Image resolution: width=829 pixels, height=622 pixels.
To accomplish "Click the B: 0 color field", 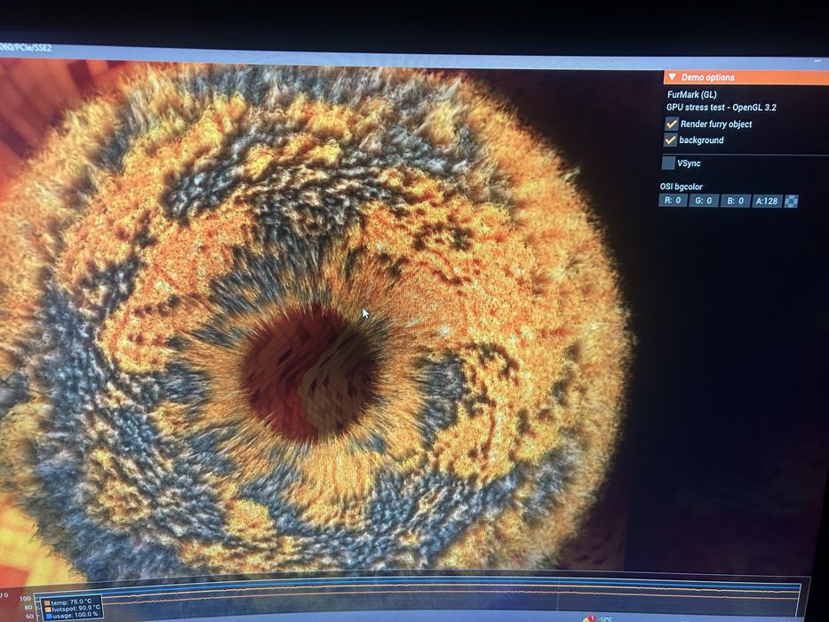I will 736,201.
